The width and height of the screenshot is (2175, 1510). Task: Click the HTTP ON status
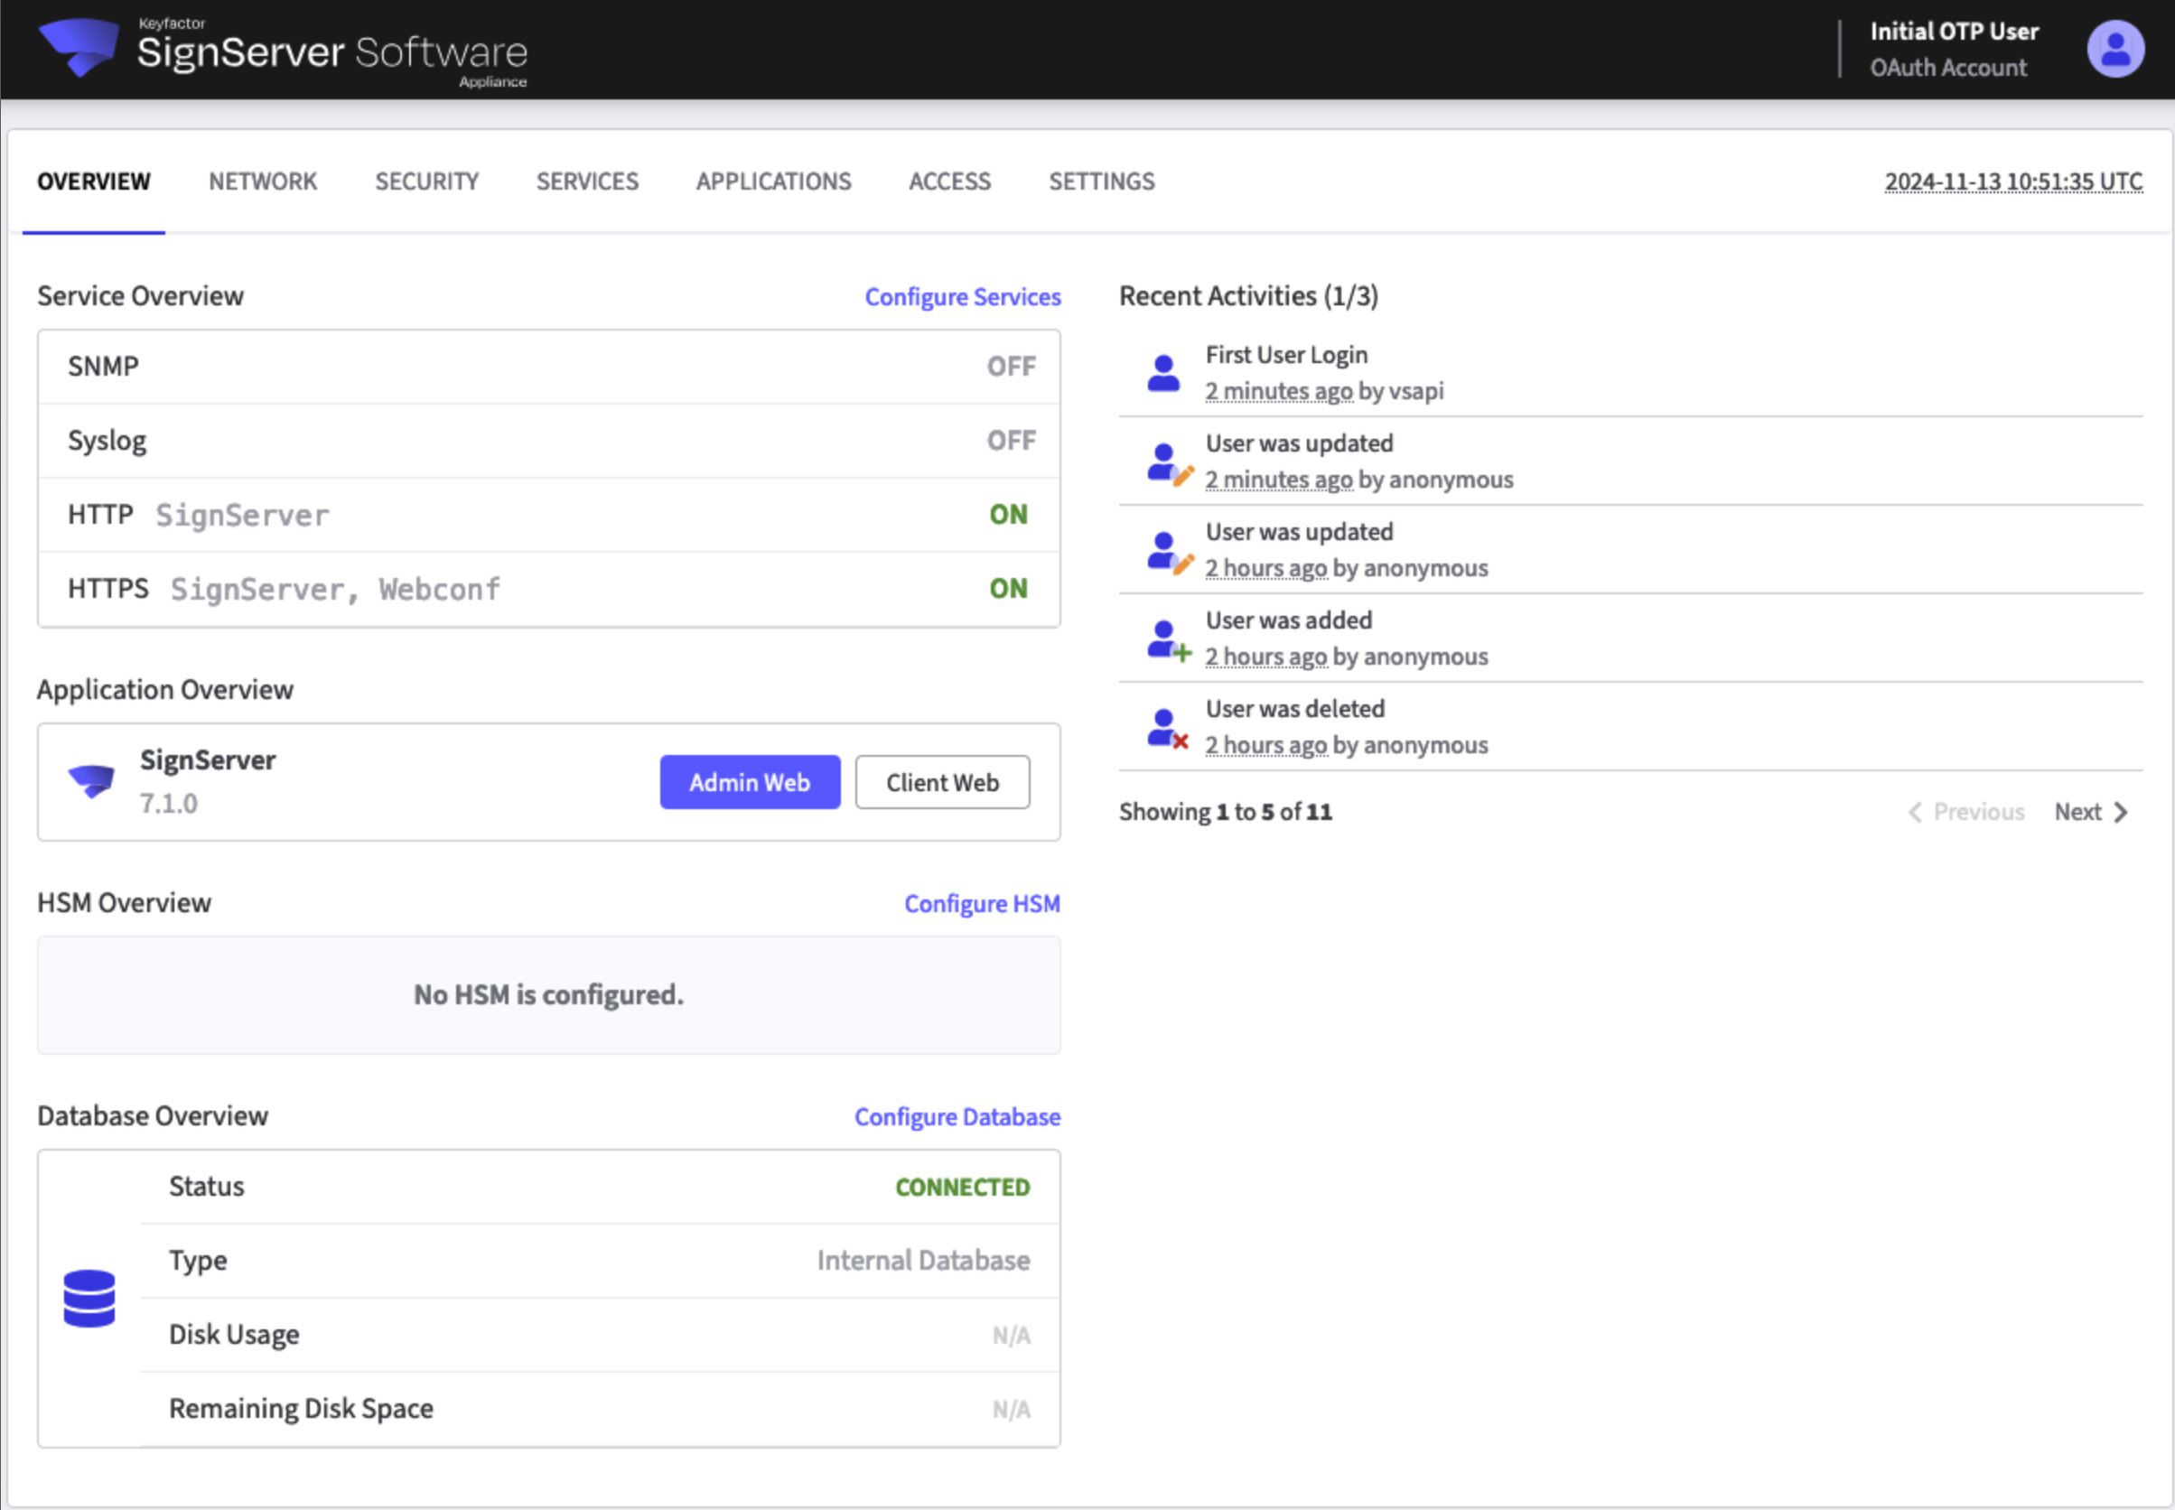(1009, 514)
